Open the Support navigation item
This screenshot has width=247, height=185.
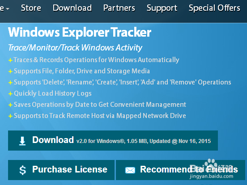click(162, 8)
